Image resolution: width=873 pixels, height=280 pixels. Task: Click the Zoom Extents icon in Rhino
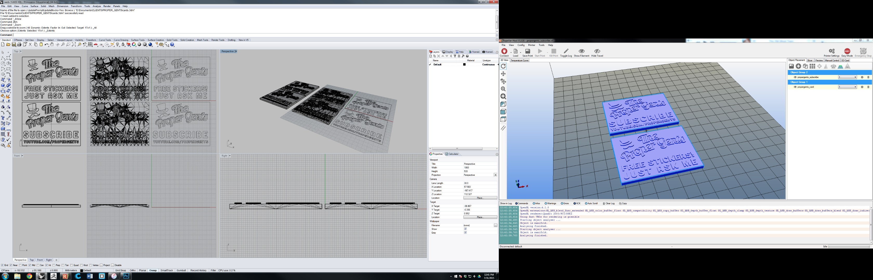click(x=74, y=45)
